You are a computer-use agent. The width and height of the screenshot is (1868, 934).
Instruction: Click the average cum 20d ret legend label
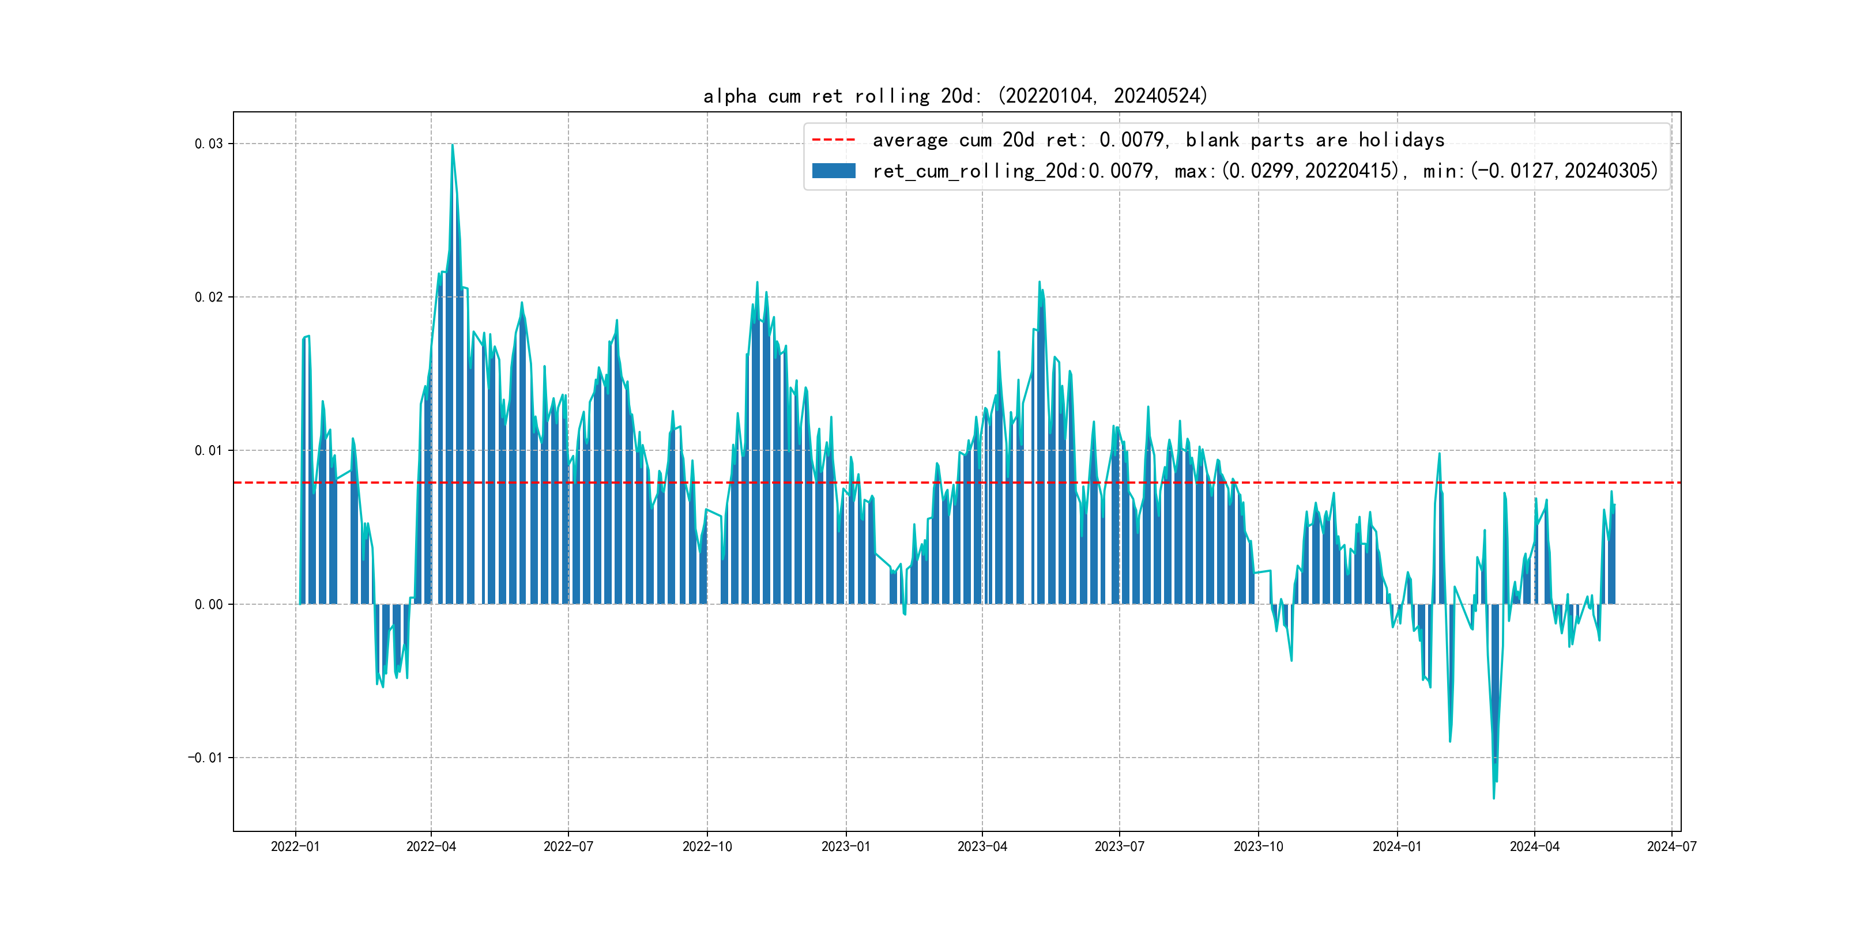[1158, 140]
